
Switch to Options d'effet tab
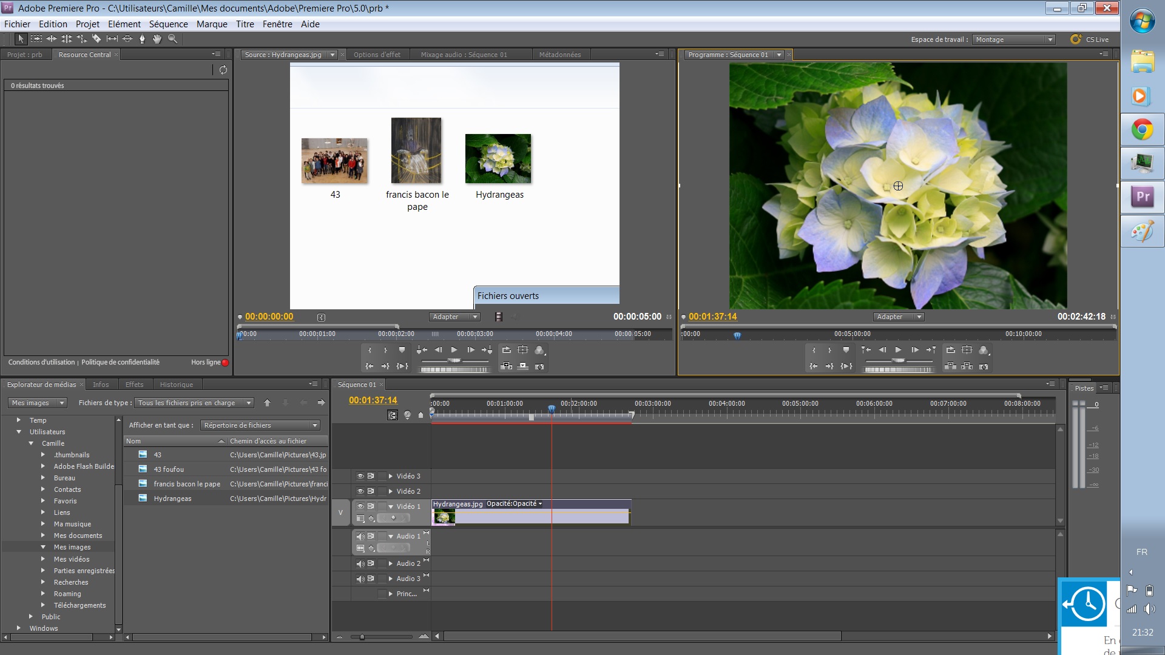pos(377,55)
